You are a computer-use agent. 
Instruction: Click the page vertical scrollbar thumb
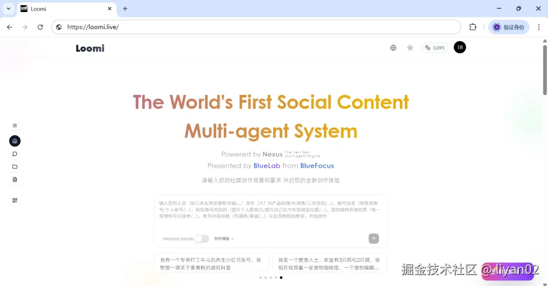click(544, 69)
